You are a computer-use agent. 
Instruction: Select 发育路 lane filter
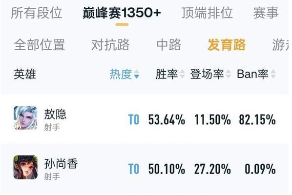click(227, 45)
